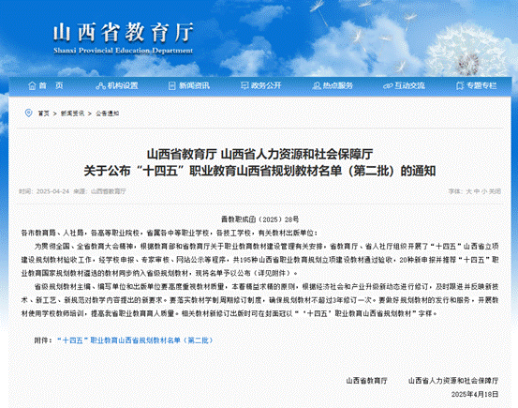The height and width of the screenshot is (408, 518).
Task: Click the 互动交流 link icon
Action: (388, 86)
